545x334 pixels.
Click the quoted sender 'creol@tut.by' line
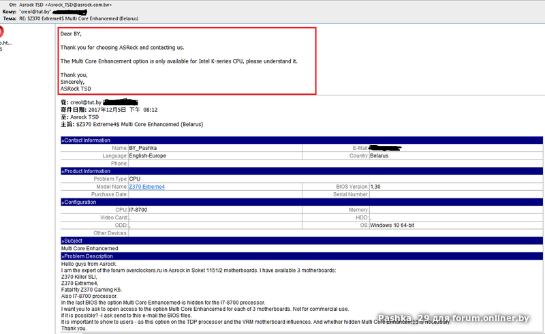pos(99,102)
